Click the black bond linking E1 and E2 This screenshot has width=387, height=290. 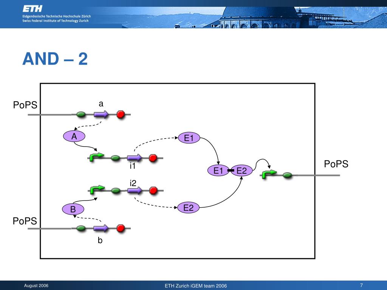point(231,170)
